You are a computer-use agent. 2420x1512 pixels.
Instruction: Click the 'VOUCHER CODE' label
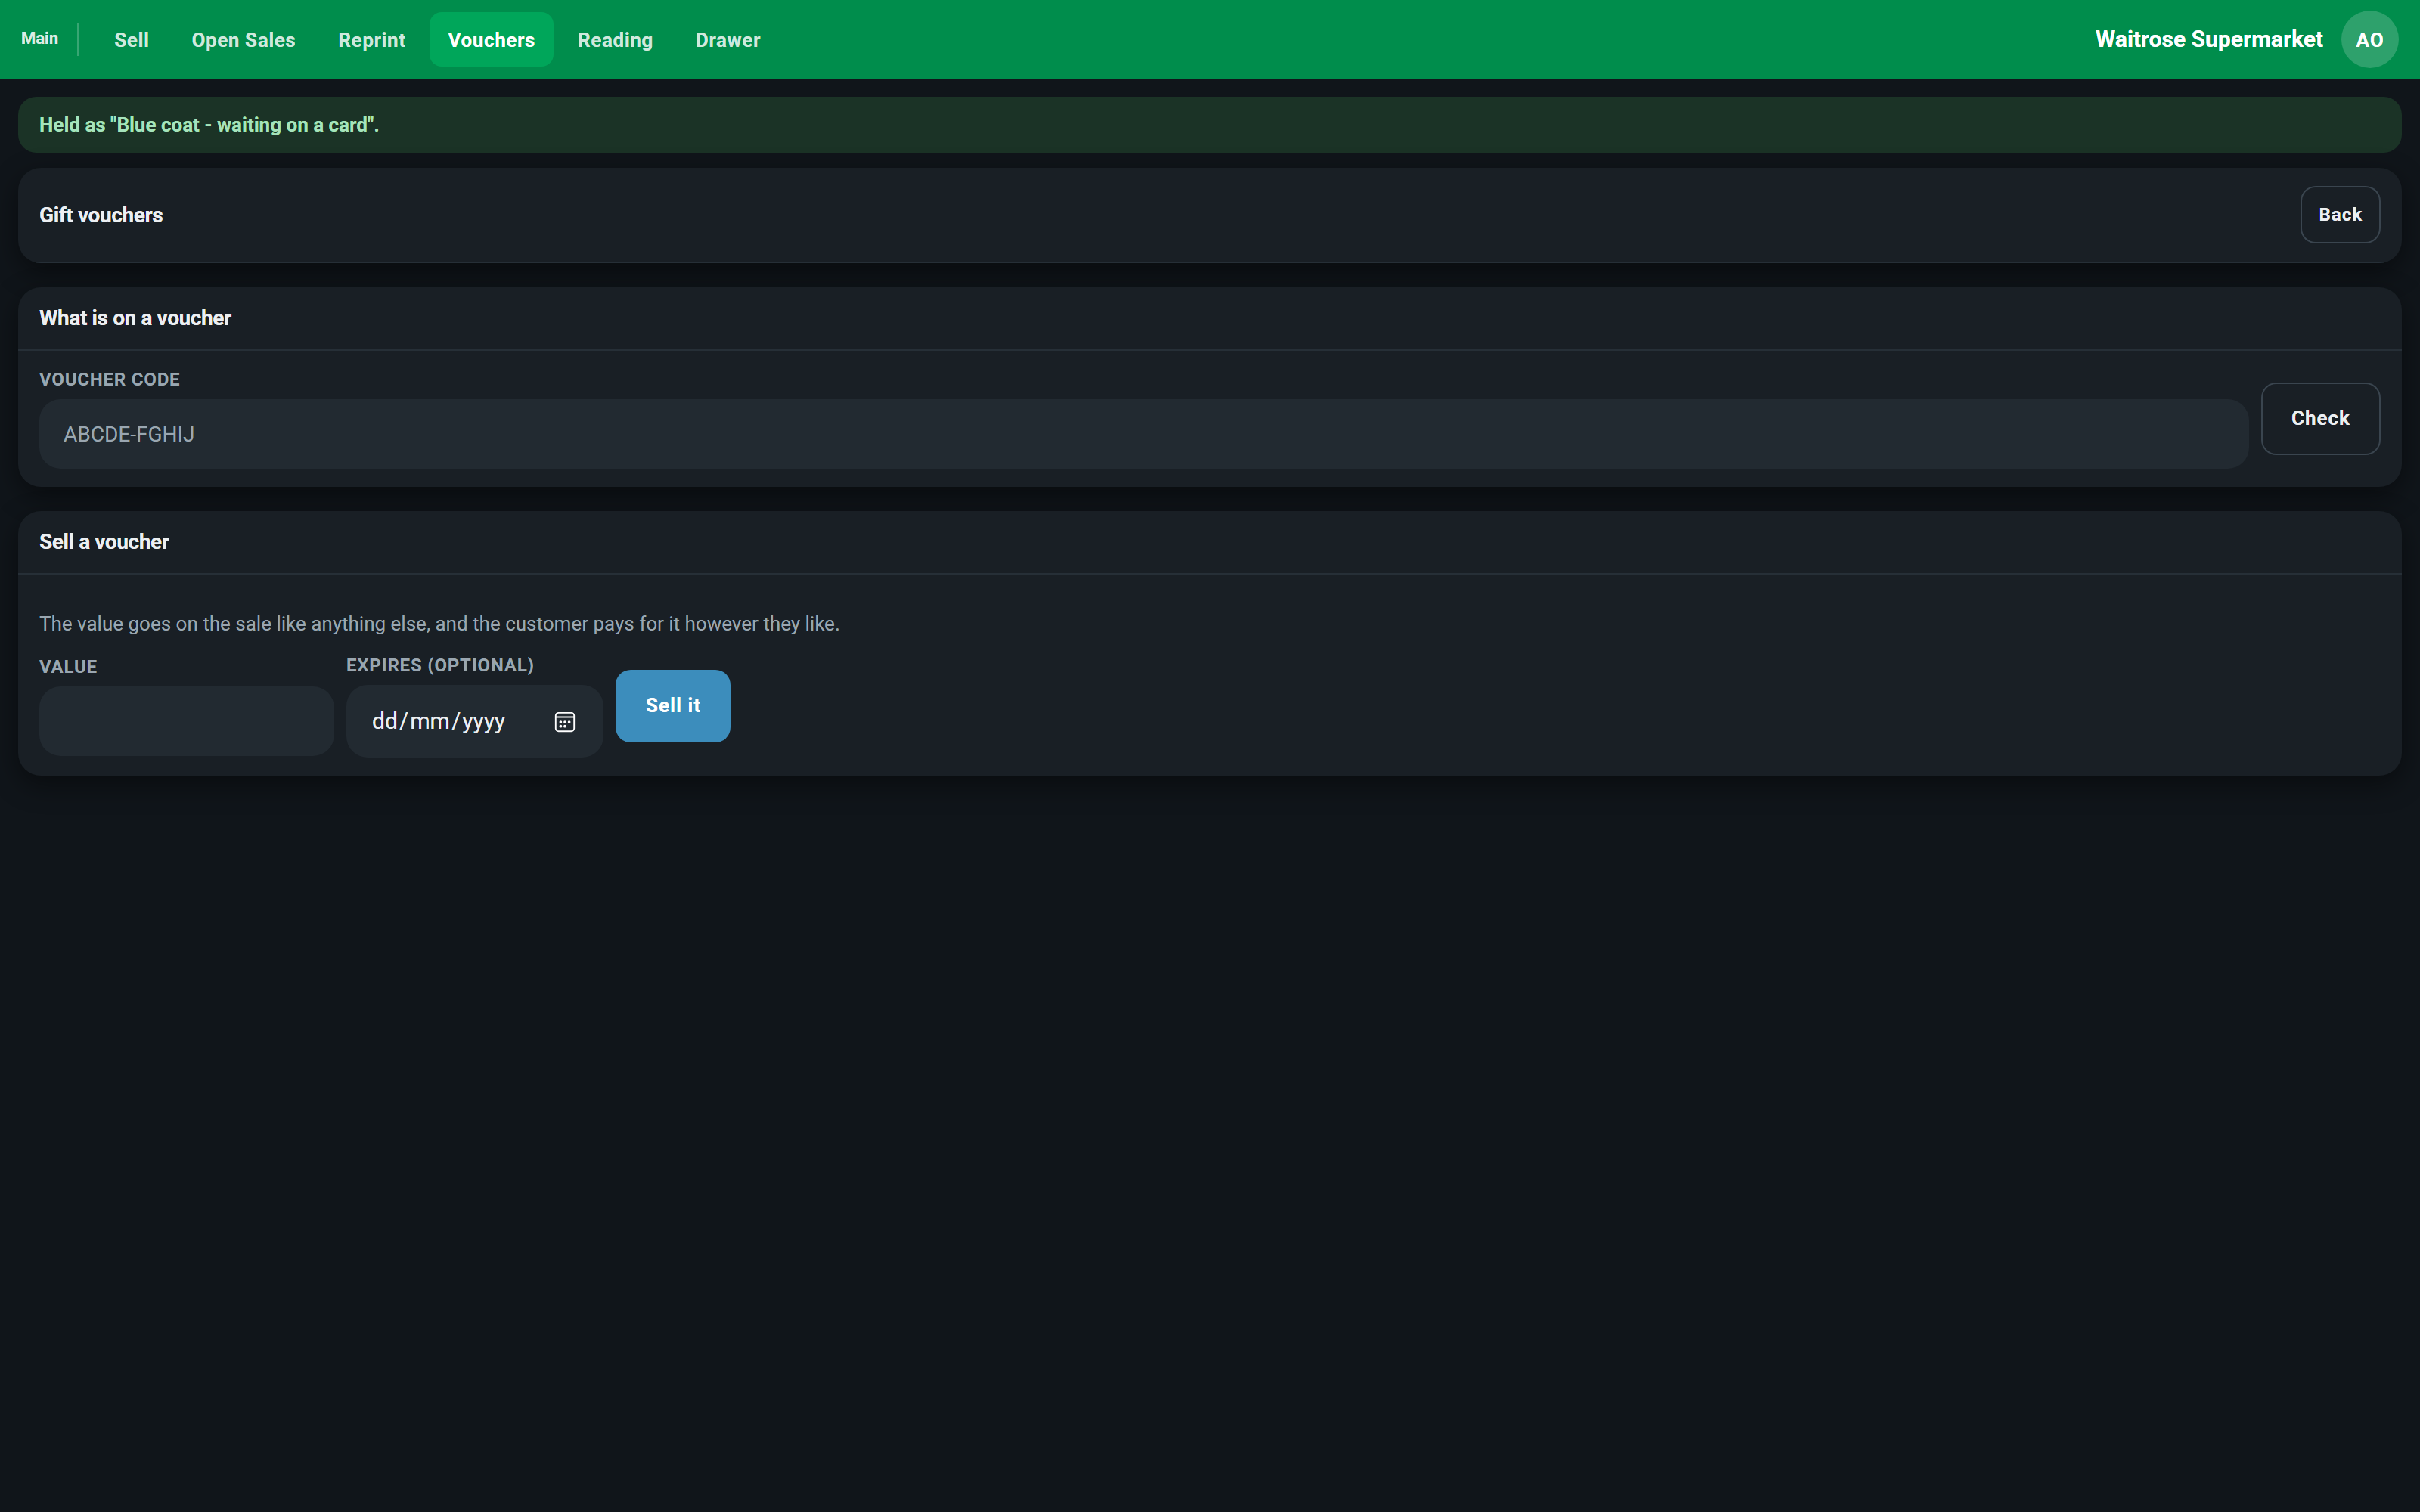tap(109, 380)
